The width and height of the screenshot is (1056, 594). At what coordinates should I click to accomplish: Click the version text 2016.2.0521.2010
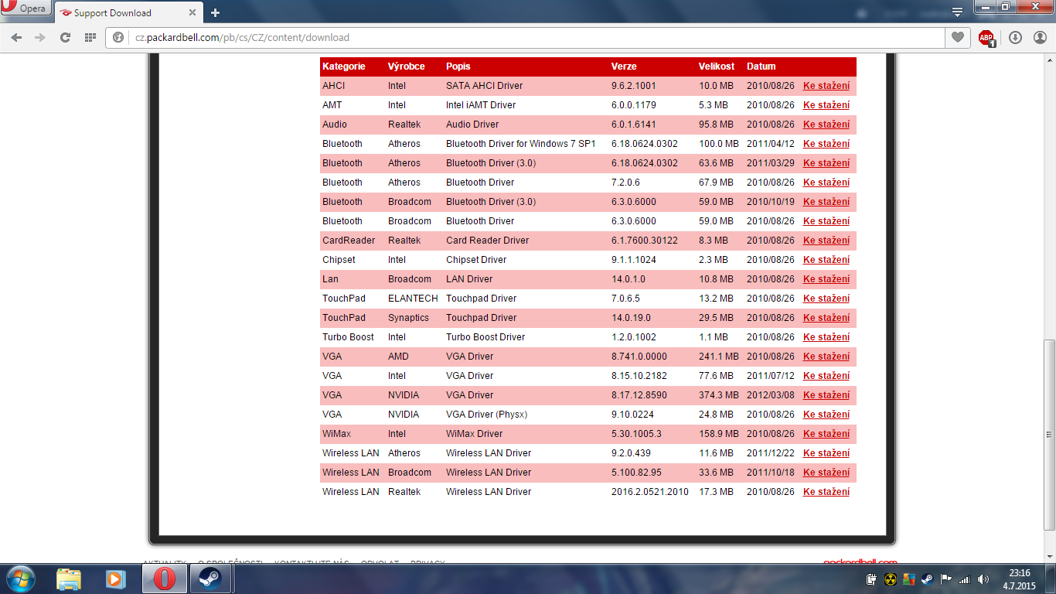click(650, 492)
